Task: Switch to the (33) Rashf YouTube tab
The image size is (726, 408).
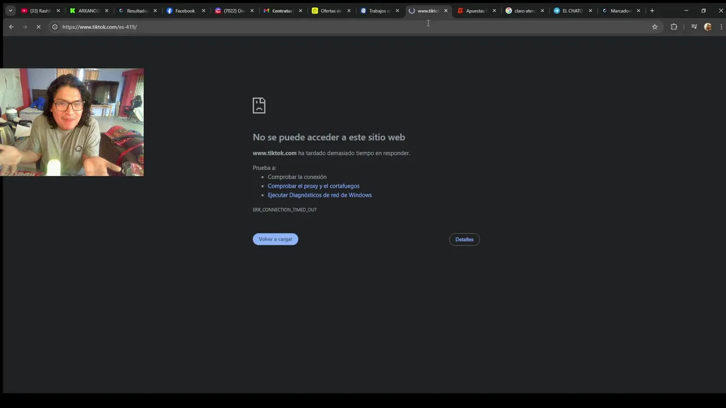Action: [x=40, y=11]
